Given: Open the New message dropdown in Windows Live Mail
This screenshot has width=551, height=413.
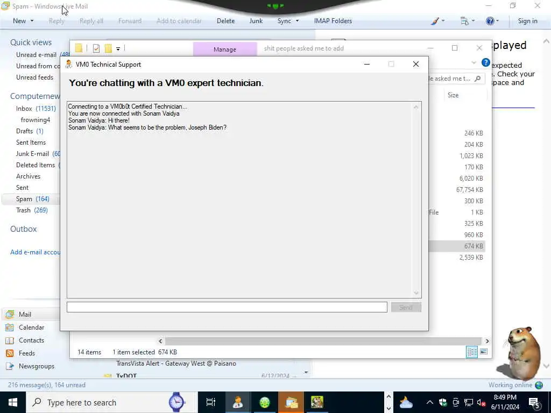Looking at the screenshot, I should click(x=32, y=21).
